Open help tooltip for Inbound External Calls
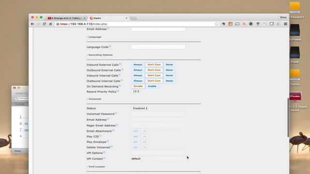 120,64
